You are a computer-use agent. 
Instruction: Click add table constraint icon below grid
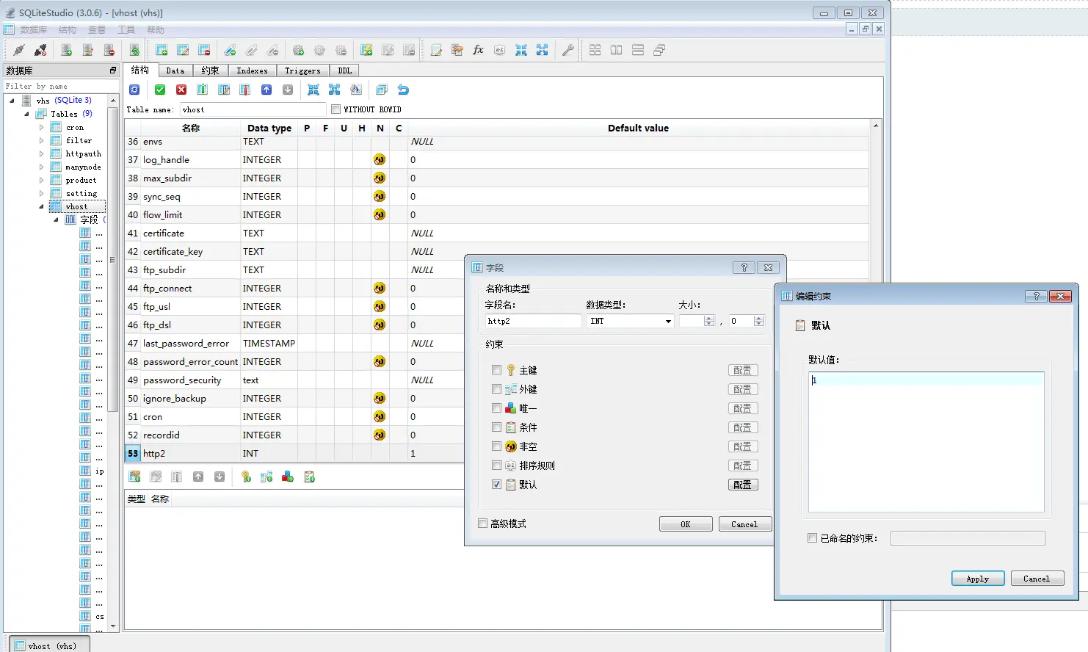point(135,477)
